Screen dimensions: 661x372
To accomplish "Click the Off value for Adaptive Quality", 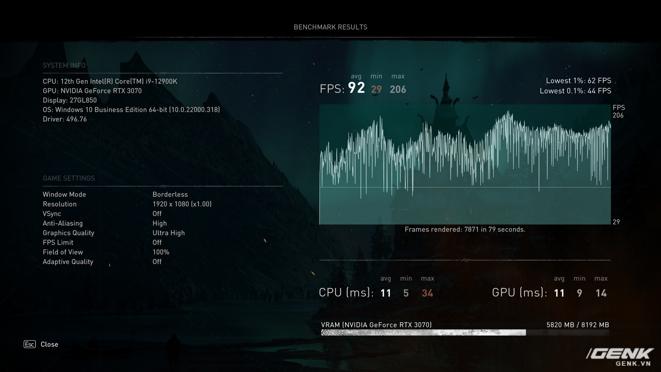I will click(157, 262).
